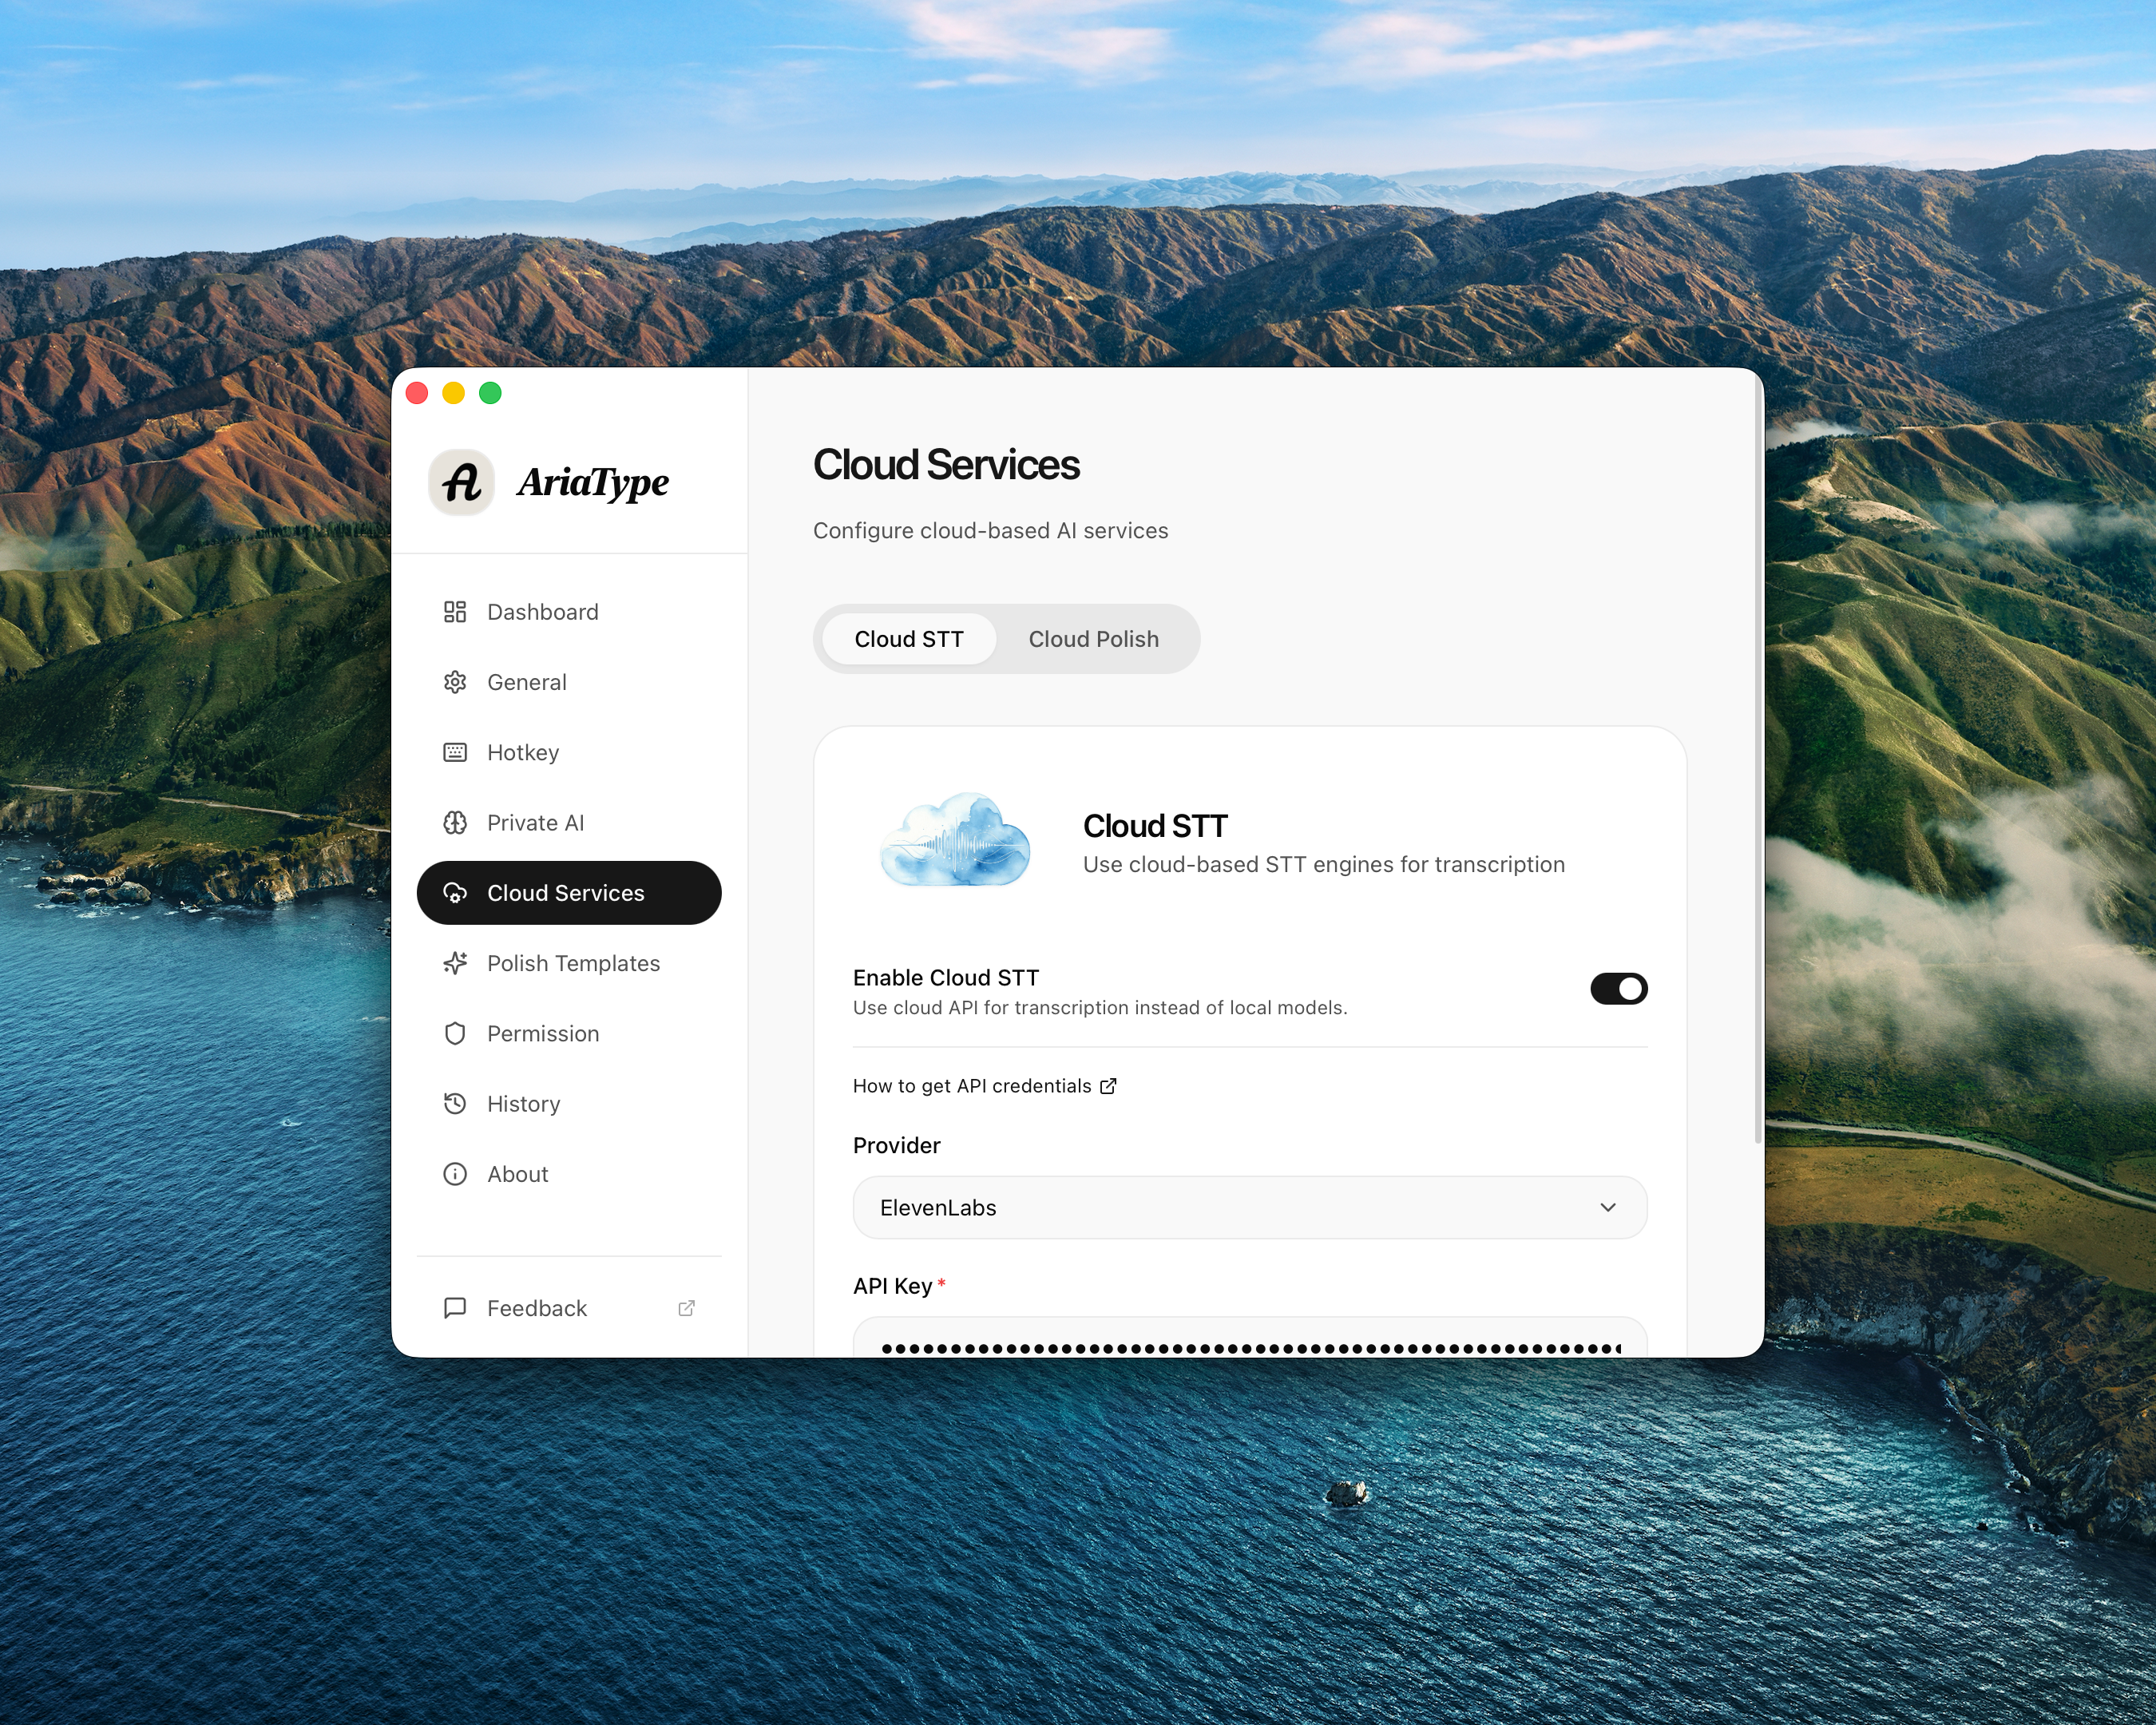2156x1725 pixels.
Task: Switch to the Cloud Polish tab
Action: click(1093, 639)
